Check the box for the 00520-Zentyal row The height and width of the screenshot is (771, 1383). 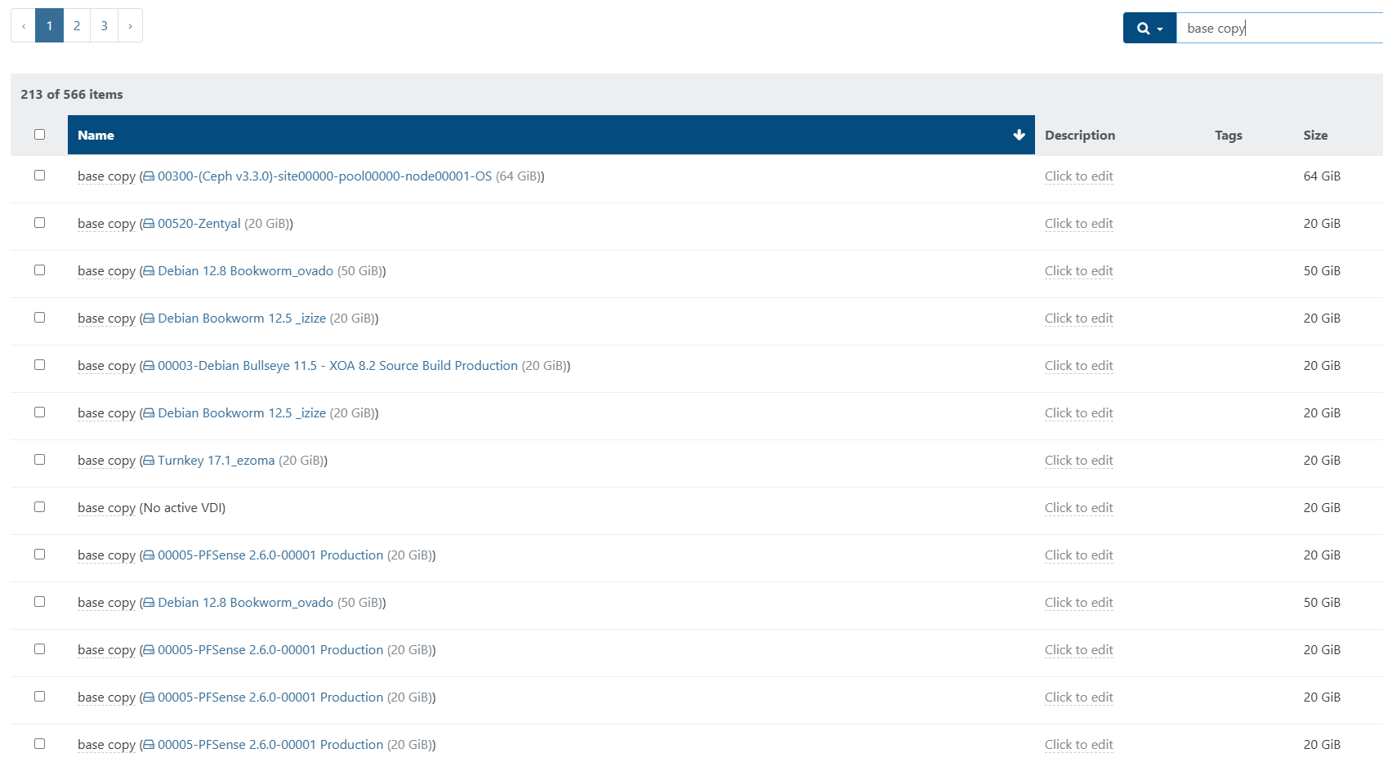point(39,223)
